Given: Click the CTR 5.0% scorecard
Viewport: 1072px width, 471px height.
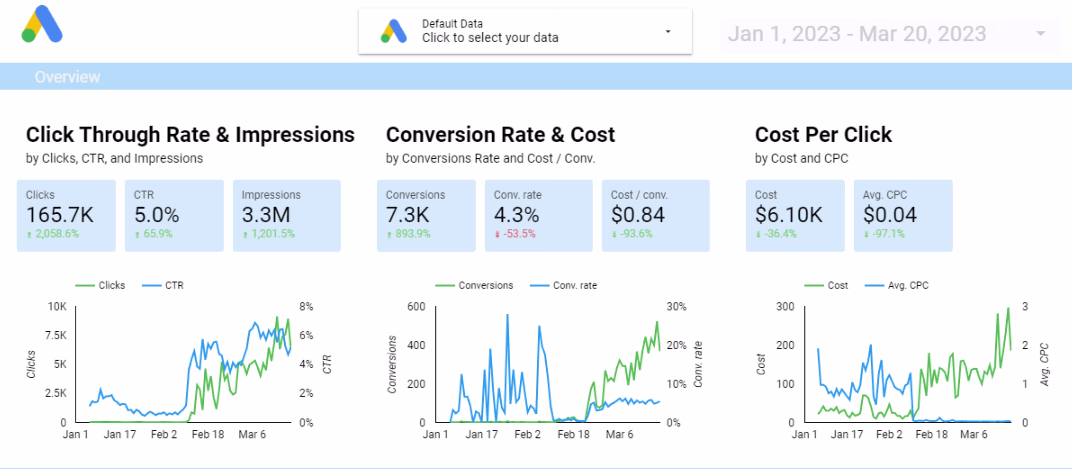Looking at the screenshot, I should [174, 216].
